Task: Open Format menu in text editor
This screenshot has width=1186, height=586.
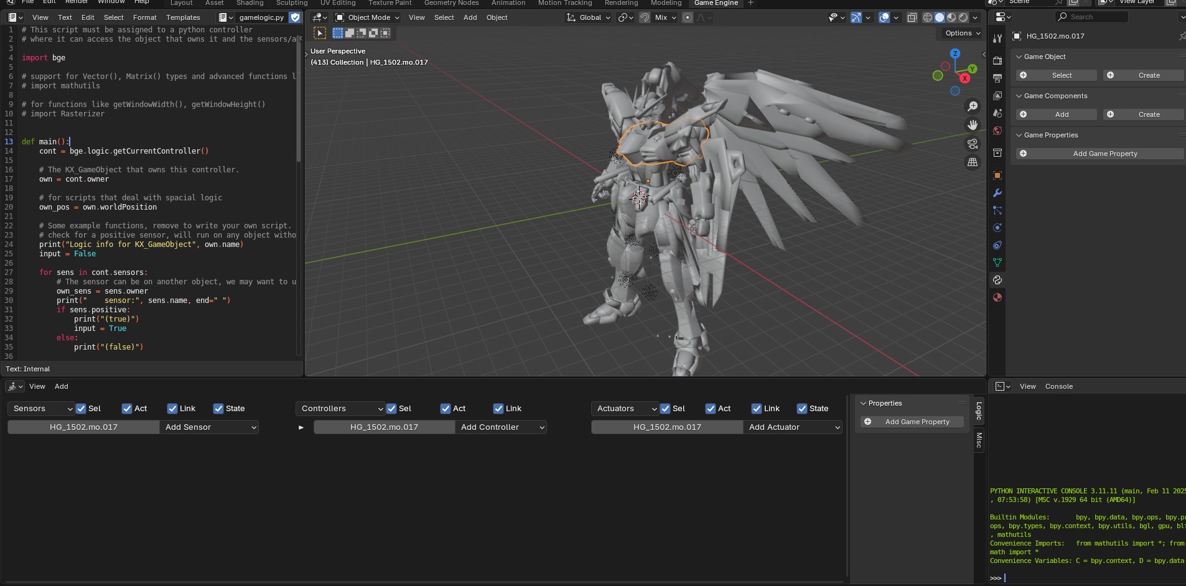Action: click(x=145, y=17)
